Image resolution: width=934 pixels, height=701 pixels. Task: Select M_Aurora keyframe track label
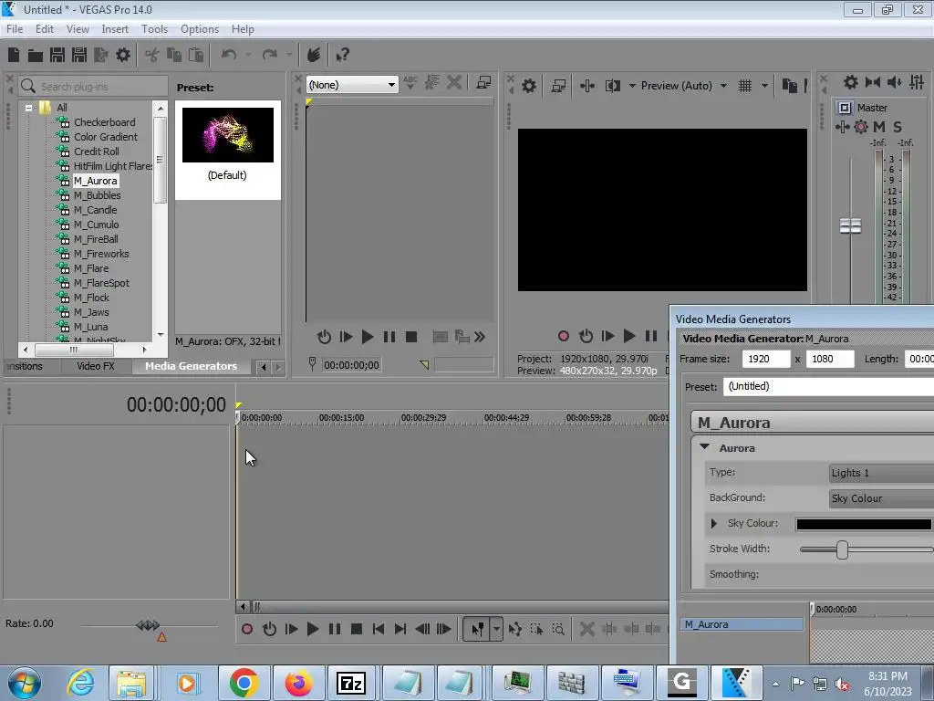742,624
